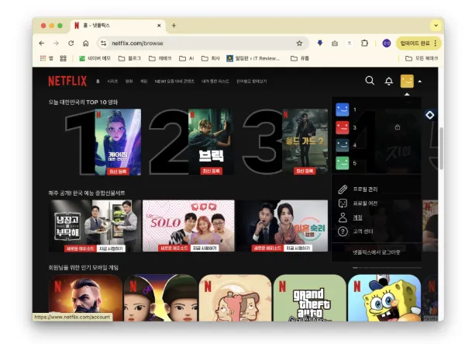The image size is (465, 344).
Task: Click the profile transfer icon beside 프로필 이전
Action: tap(343, 203)
